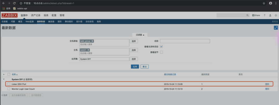Check the Listen SSH Port row checkbox
279x105 pixels.
click(9, 84)
